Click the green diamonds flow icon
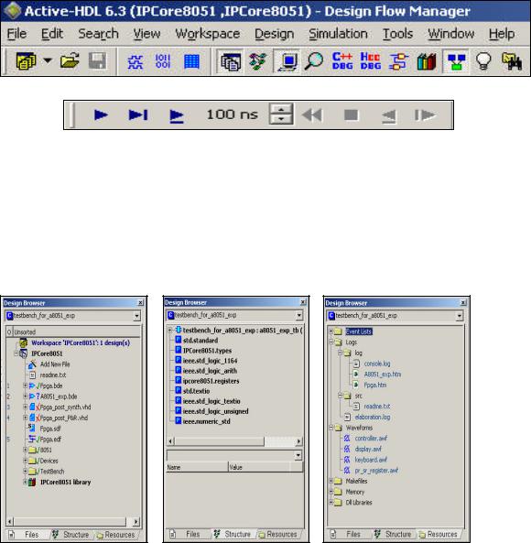Viewport: 531px width, 543px height. (258, 61)
